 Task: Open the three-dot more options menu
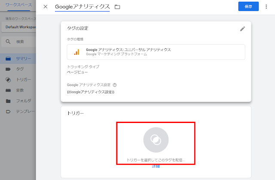(x=266, y=7)
